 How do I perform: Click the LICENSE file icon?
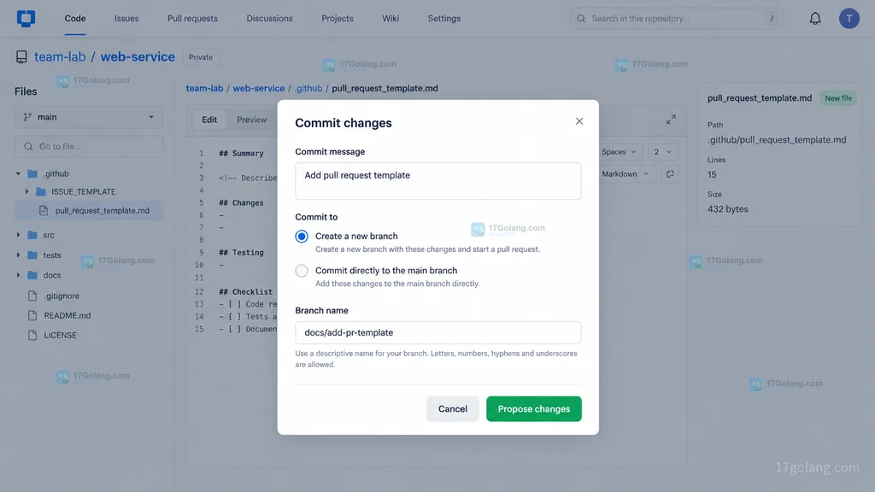coord(32,335)
